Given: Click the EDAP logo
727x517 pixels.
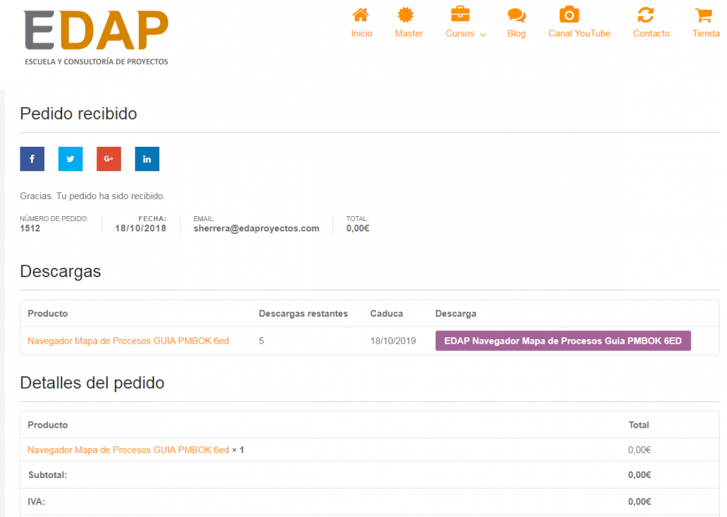Looking at the screenshot, I should [96, 38].
